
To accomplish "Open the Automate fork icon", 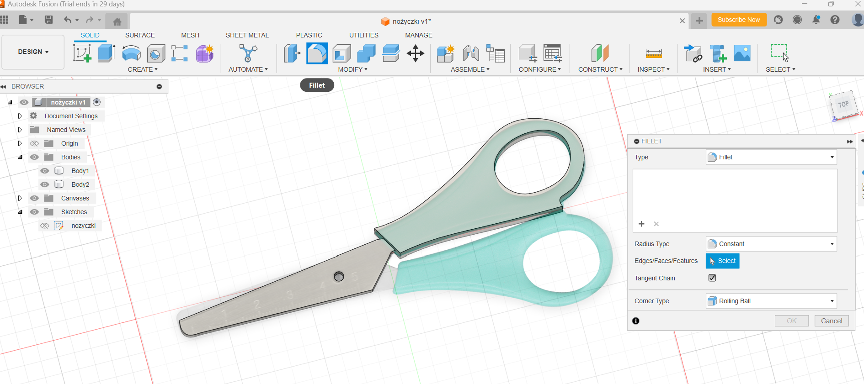I will (248, 53).
